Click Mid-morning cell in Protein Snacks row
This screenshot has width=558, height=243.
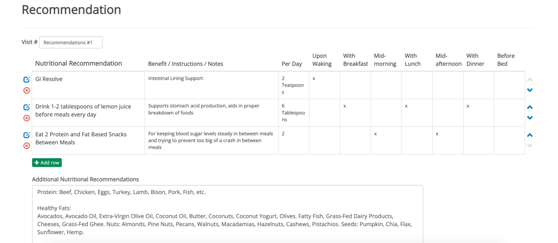click(x=386, y=141)
